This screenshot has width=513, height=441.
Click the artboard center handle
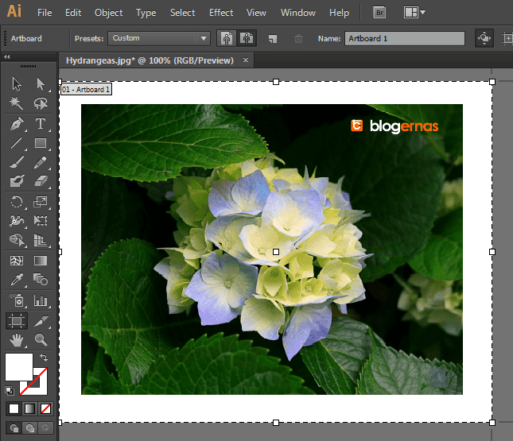276,252
